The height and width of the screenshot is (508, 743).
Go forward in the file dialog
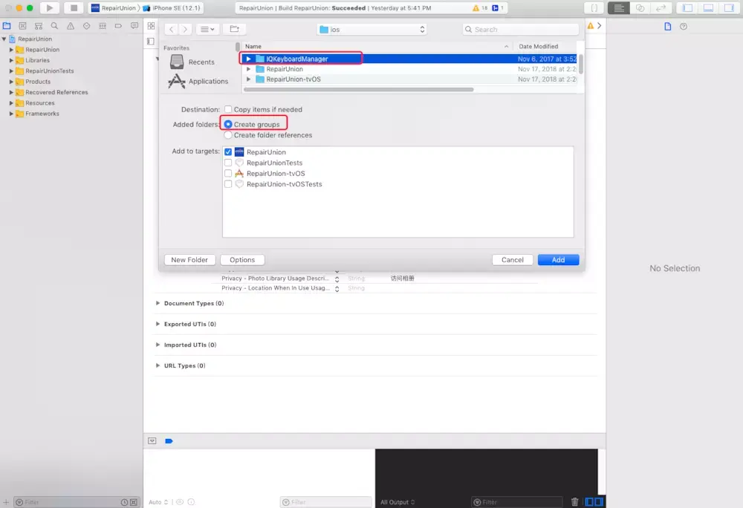point(185,30)
